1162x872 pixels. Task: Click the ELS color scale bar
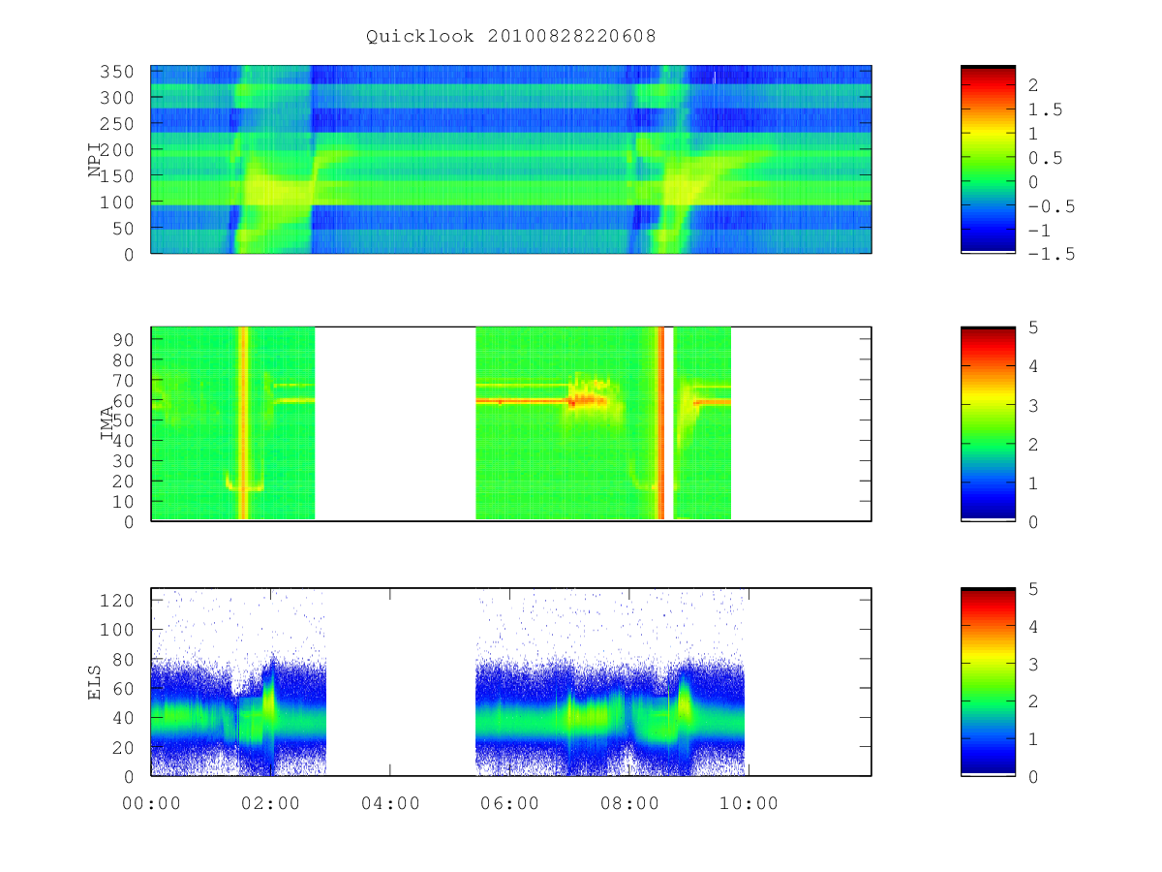pyautogui.click(x=988, y=682)
